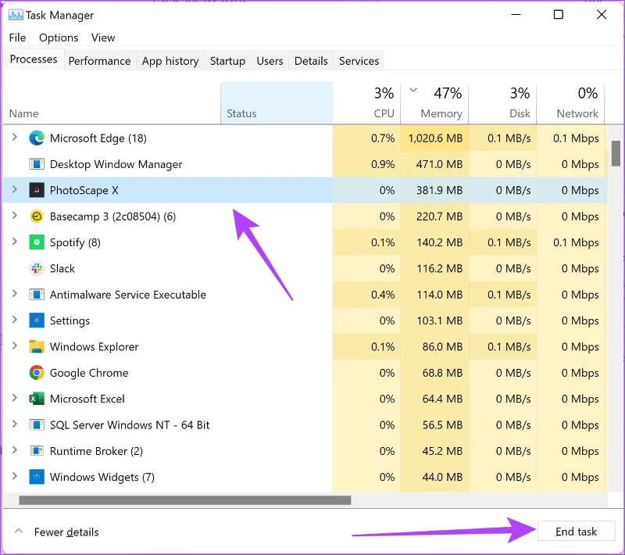625x555 pixels.
Task: Click the Antimalware Service Executable icon
Action: pos(37,295)
